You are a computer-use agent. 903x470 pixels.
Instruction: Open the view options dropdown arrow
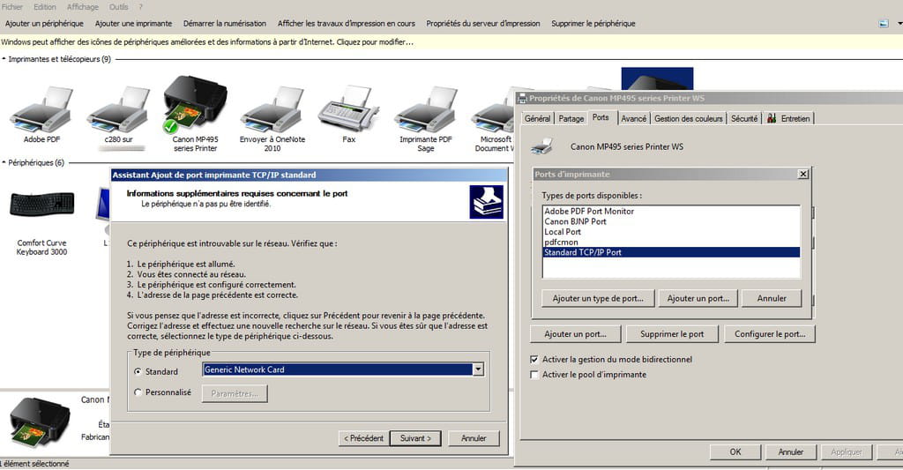point(899,24)
